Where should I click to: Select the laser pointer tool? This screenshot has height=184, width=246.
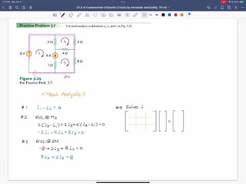pos(135,15)
